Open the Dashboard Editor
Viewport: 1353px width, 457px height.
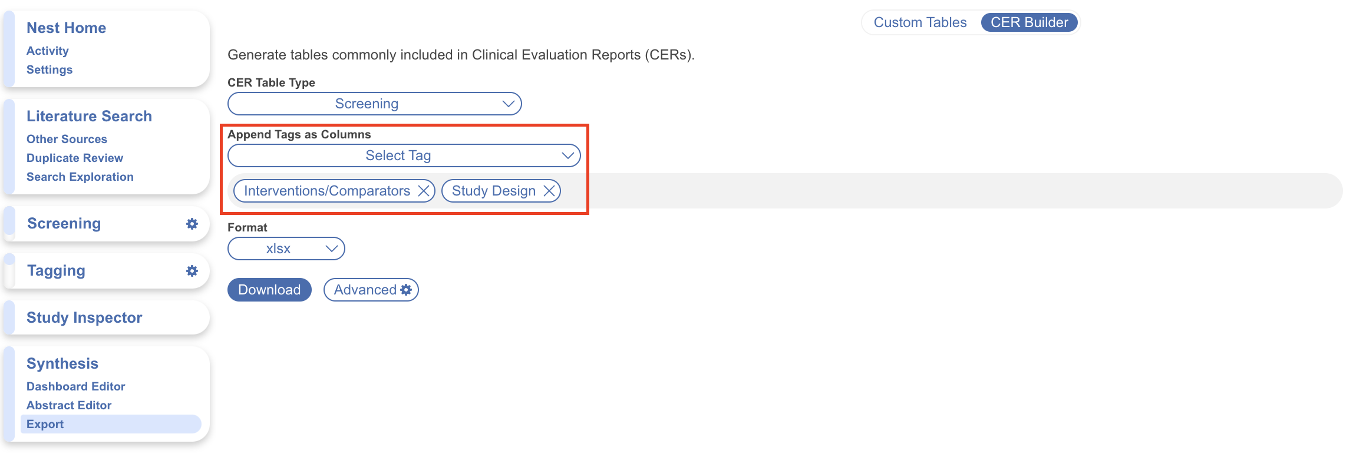tap(76, 386)
